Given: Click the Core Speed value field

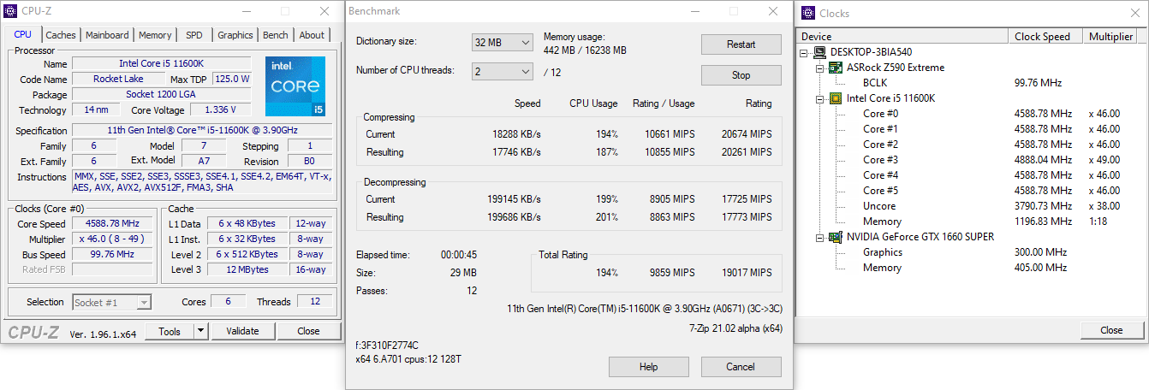Looking at the screenshot, I should pos(112,224).
